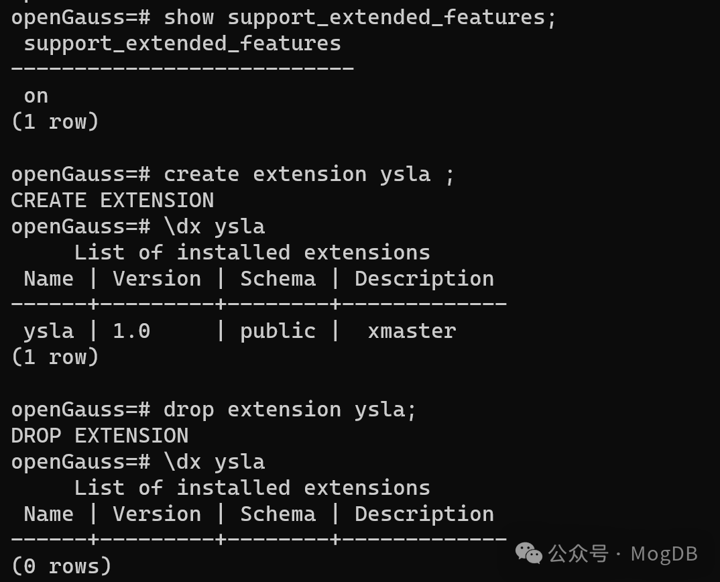Click 'List of installed extensions' above '(0 rows)'
This screenshot has height=582, width=720.
point(252,488)
